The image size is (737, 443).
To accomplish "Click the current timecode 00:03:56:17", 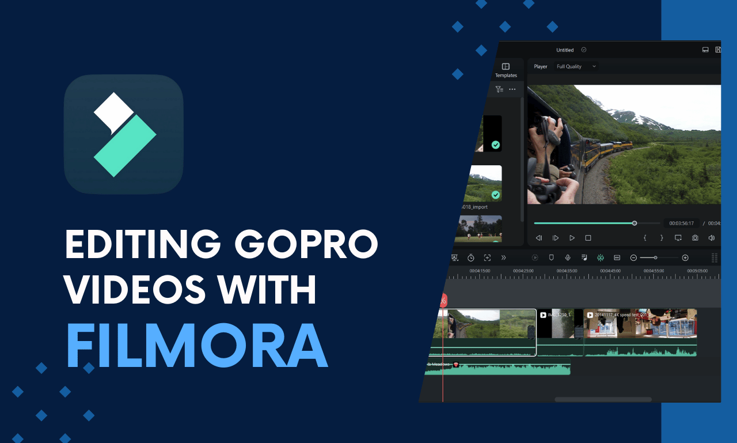I will click(682, 223).
